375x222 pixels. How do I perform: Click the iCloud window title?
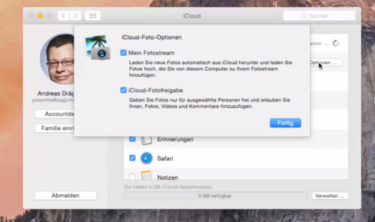click(x=192, y=16)
